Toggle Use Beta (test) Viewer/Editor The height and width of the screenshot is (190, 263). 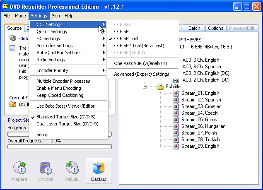68,106
